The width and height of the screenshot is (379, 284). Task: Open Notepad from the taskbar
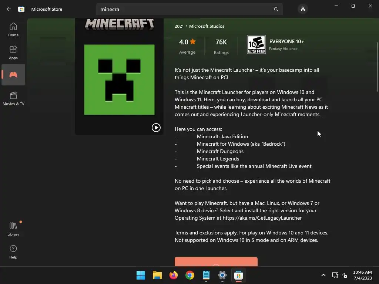pos(206,275)
